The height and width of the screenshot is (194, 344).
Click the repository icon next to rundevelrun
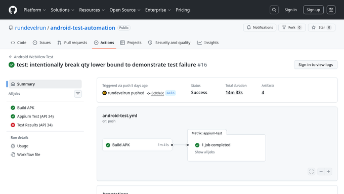point(11,28)
